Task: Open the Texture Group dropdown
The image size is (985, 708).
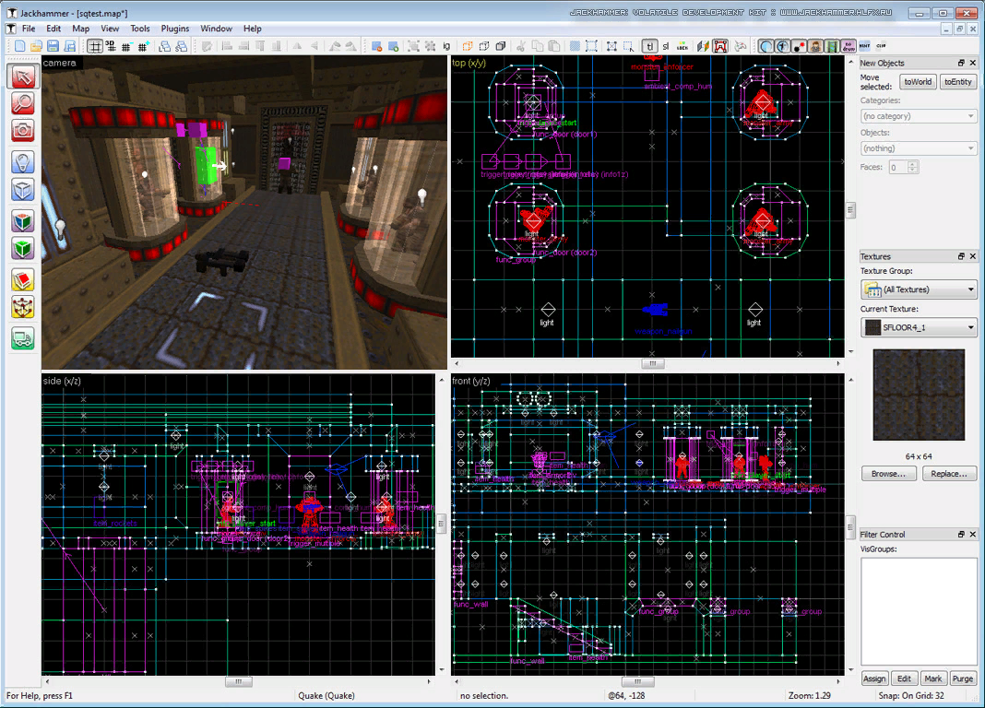Action: point(919,289)
